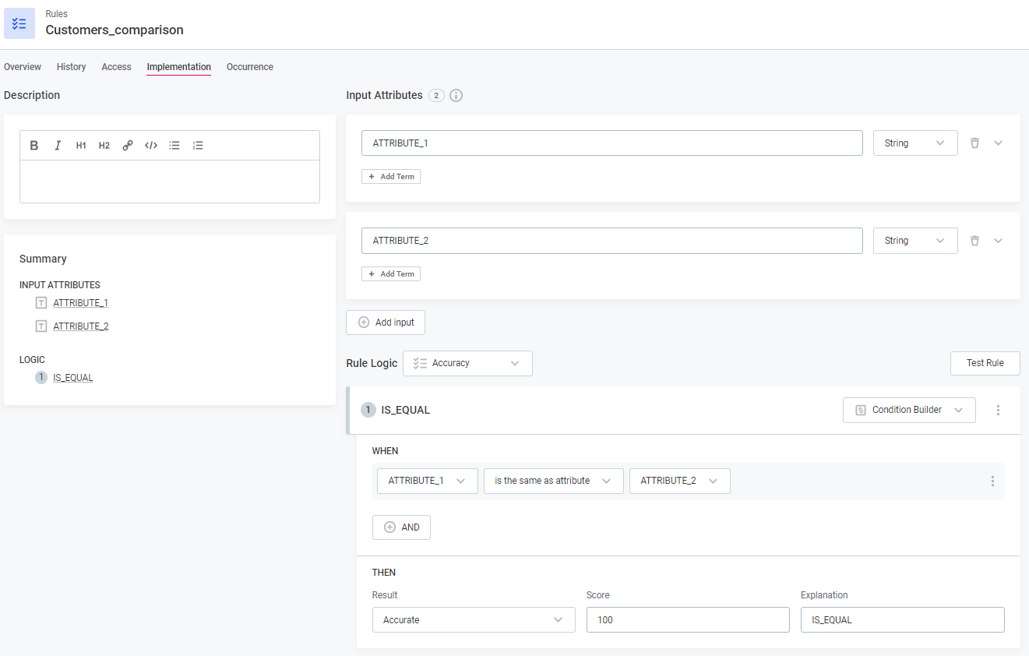Viewport: 1029px width, 656px height.
Task: Delete the ATTRIBUTE_1 input with trash icon
Action: pos(974,143)
